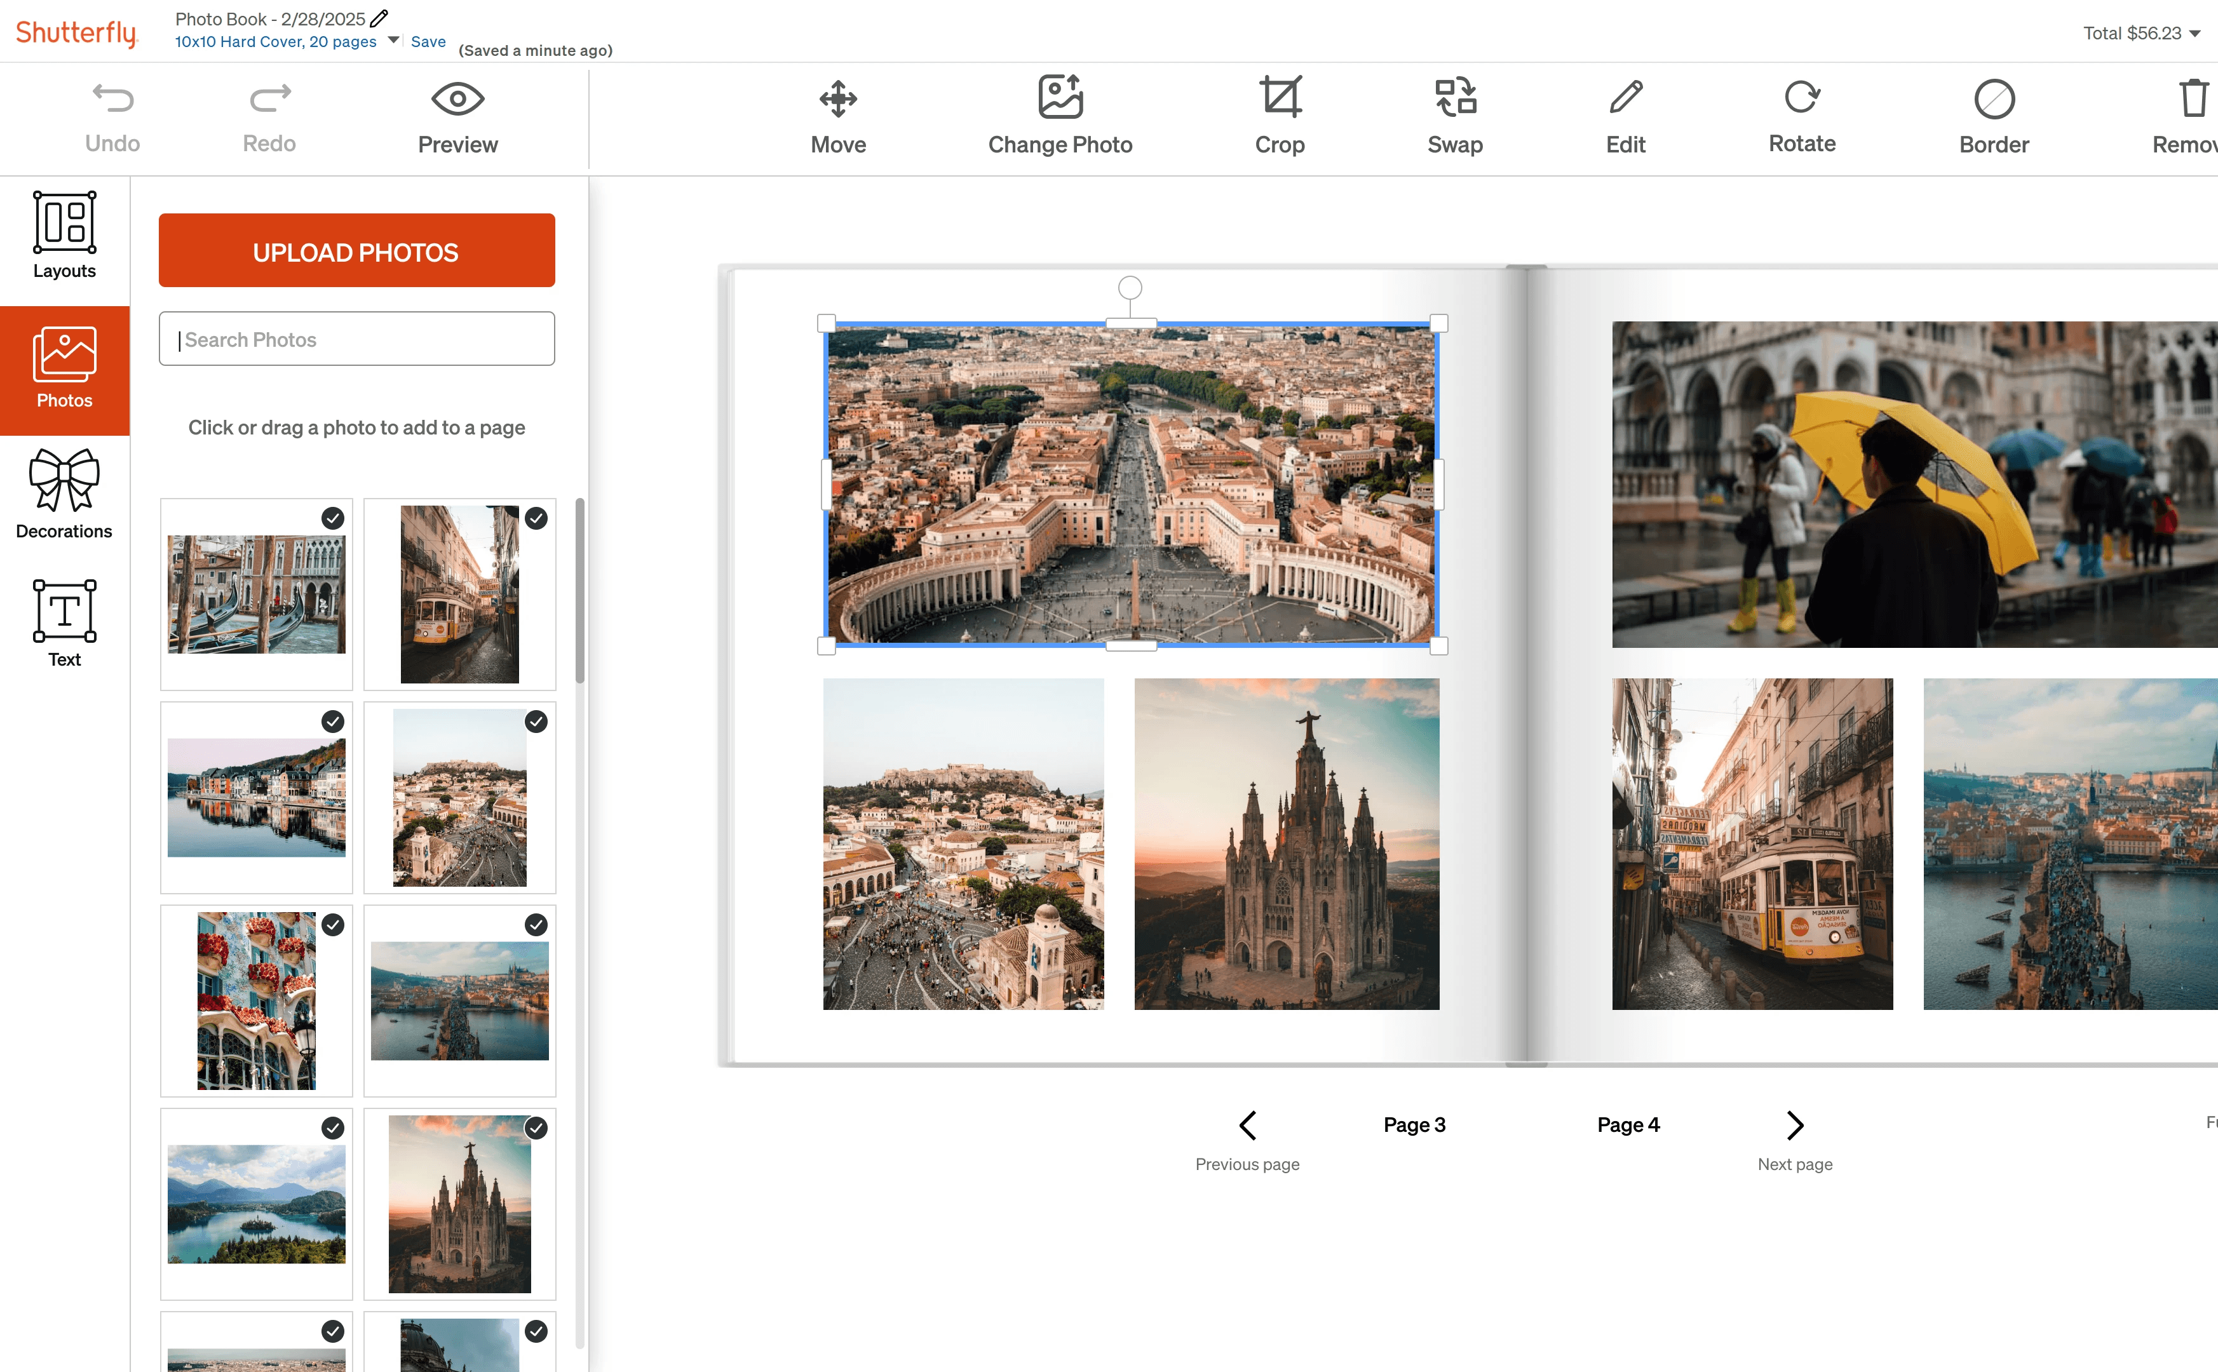
Task: Go to next page with right chevron
Action: 1794,1125
